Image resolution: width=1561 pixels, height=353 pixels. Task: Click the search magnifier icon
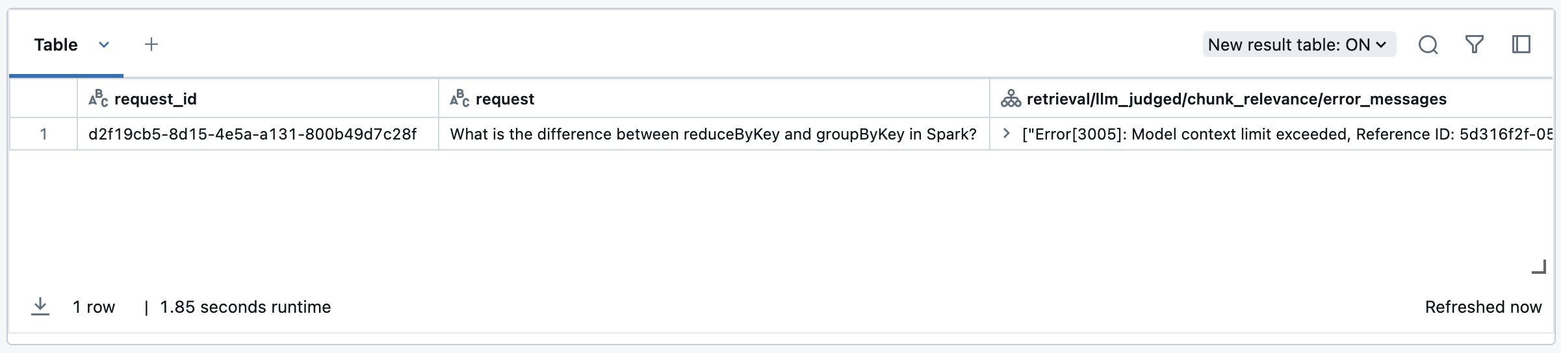pos(1428,45)
